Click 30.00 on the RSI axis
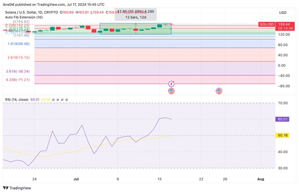This screenshot has height=193, width=299. [x=283, y=168]
